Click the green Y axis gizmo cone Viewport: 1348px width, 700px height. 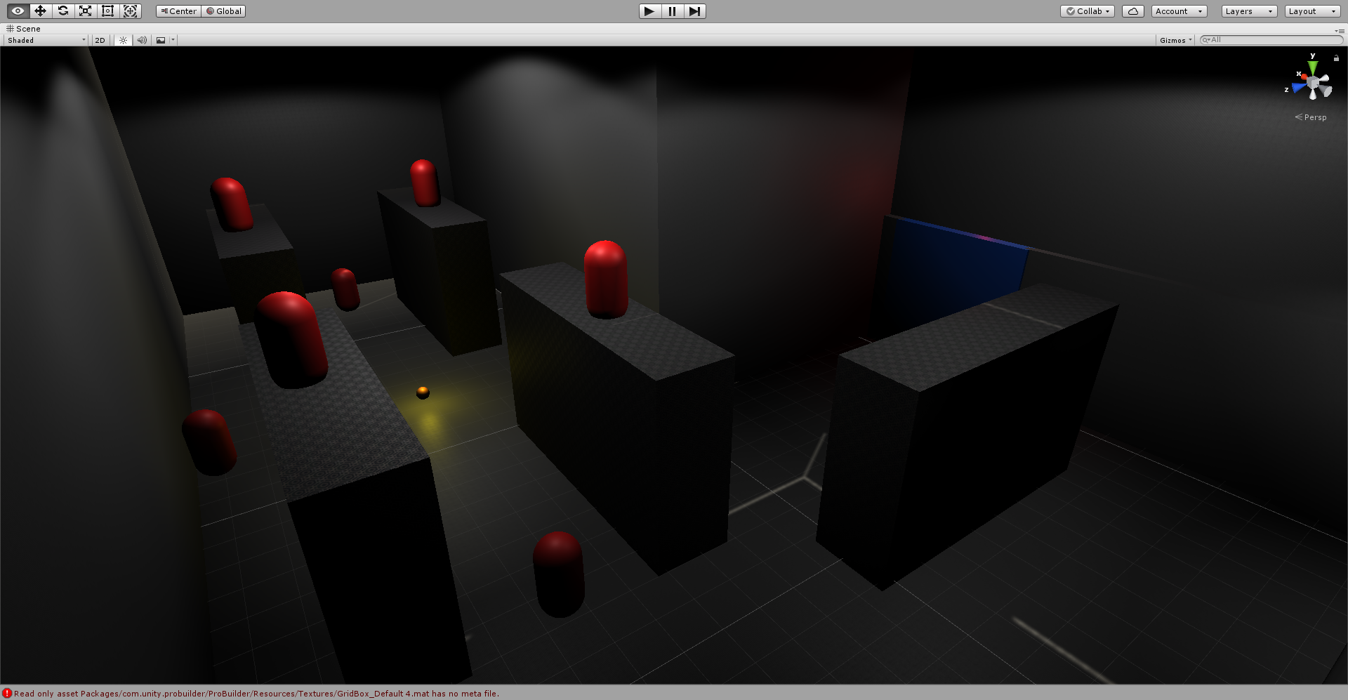click(x=1312, y=67)
